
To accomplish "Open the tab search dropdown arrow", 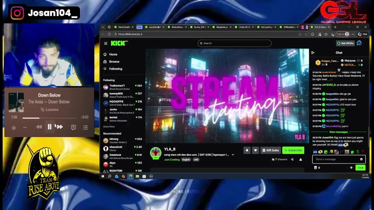I will pos(103,27).
